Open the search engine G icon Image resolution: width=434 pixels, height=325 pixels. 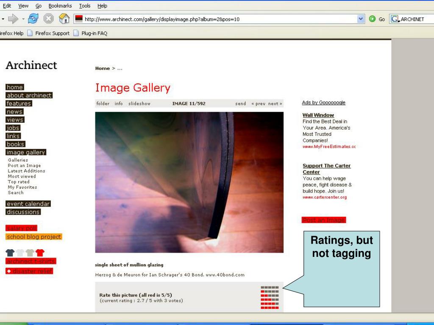[395, 19]
